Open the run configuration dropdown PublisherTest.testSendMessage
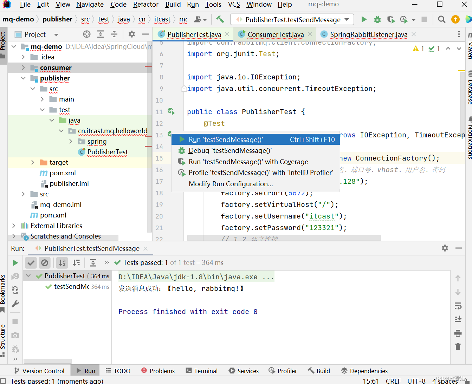 [x=292, y=20]
